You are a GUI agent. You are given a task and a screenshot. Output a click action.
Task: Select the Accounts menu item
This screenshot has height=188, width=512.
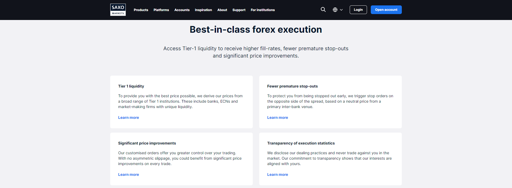pos(182,10)
